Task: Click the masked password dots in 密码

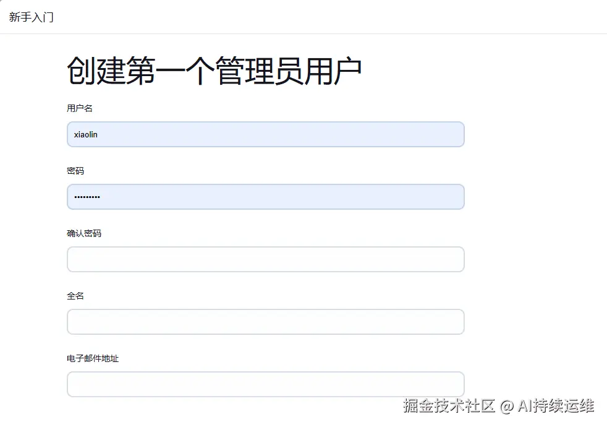Action: [87, 197]
